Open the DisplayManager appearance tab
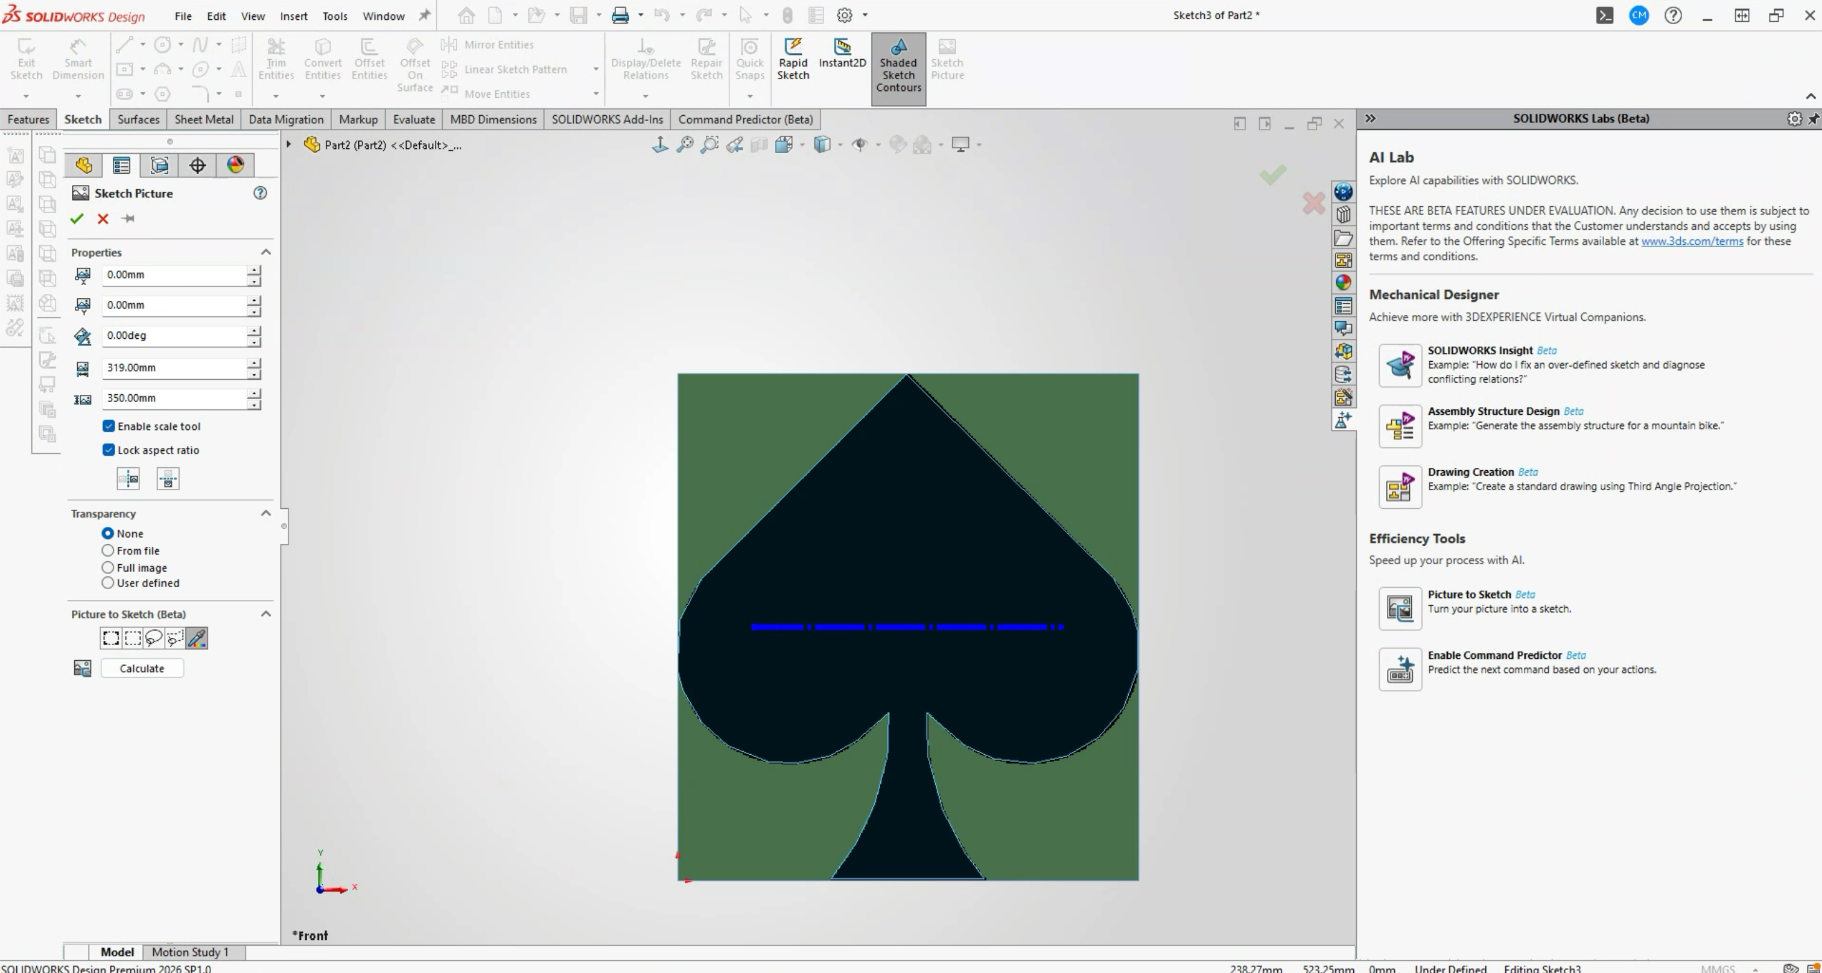Screen dimensions: 1822x973 (x=235, y=165)
